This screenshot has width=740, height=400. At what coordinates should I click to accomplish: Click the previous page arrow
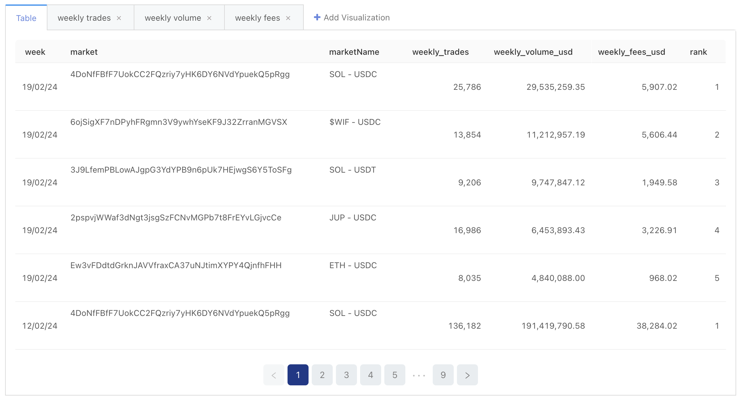point(274,375)
